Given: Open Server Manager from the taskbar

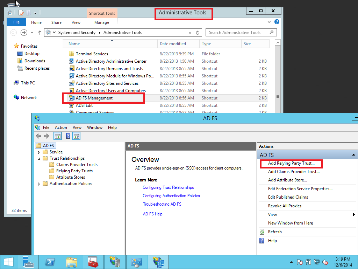Looking at the screenshot, I should click(28, 262).
